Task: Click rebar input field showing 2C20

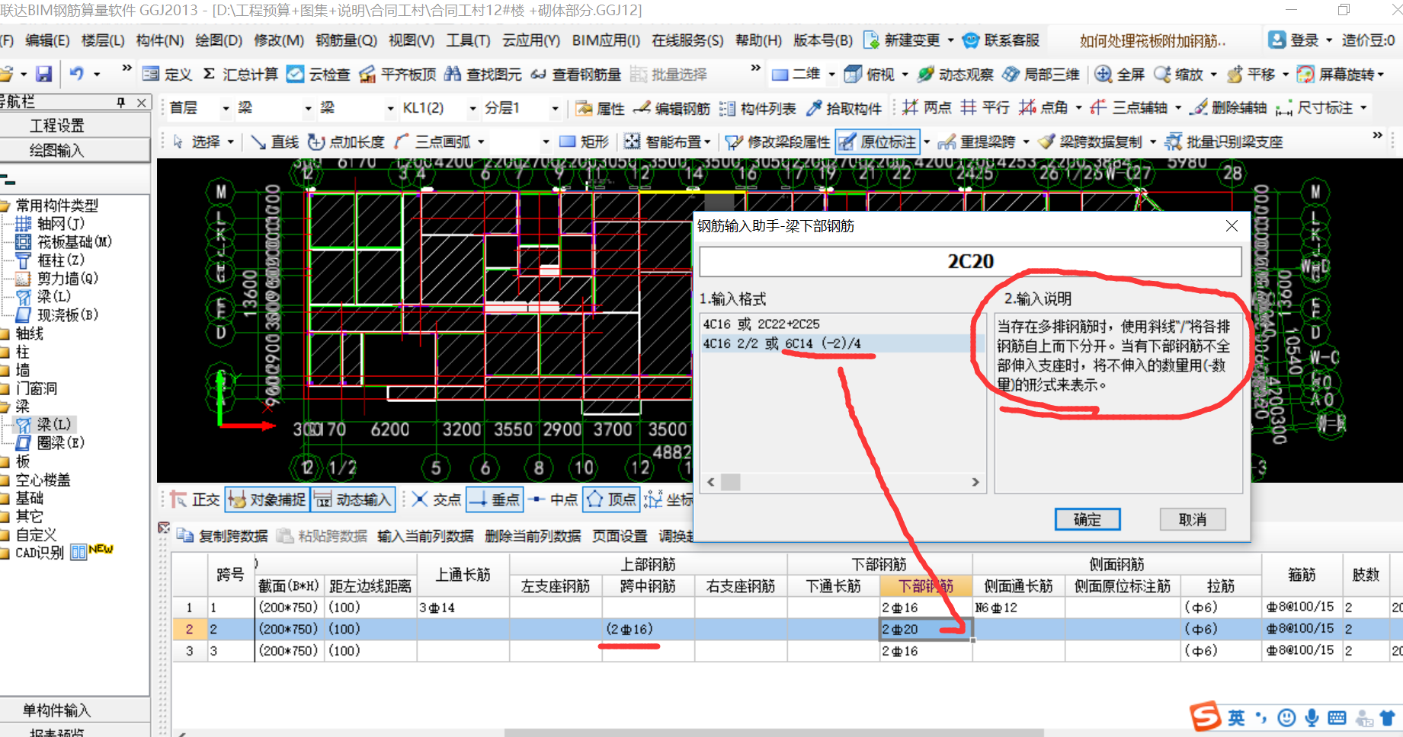Action: pyautogui.click(x=970, y=261)
